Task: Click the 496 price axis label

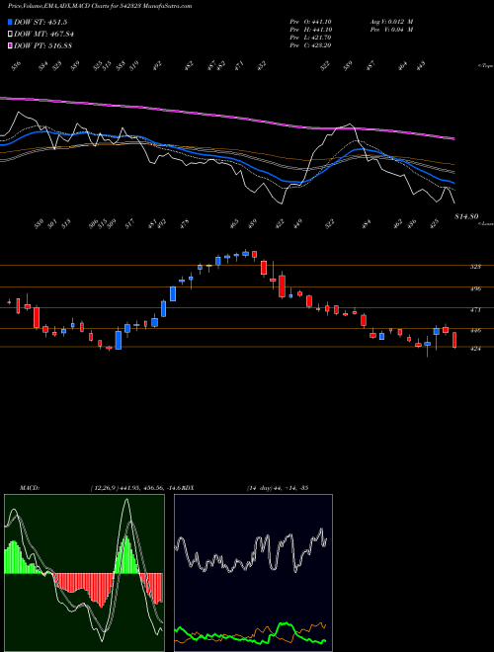Action: (x=475, y=288)
